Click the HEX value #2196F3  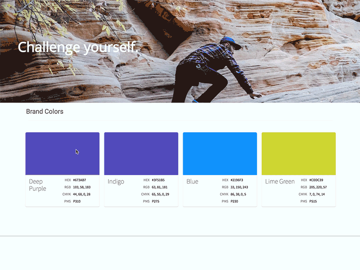pos(238,179)
